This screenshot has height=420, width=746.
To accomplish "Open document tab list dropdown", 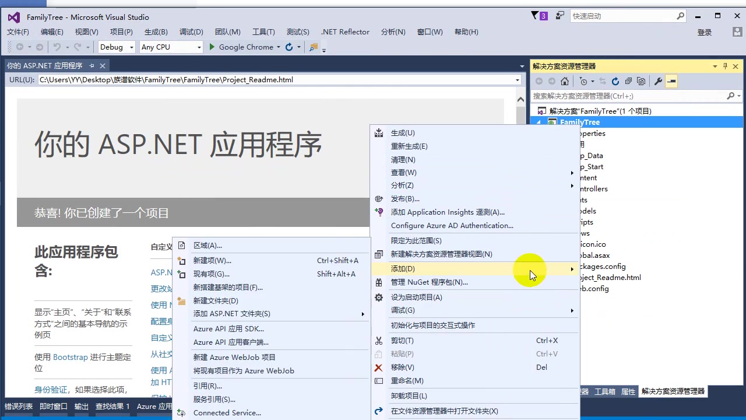I will (522, 66).
